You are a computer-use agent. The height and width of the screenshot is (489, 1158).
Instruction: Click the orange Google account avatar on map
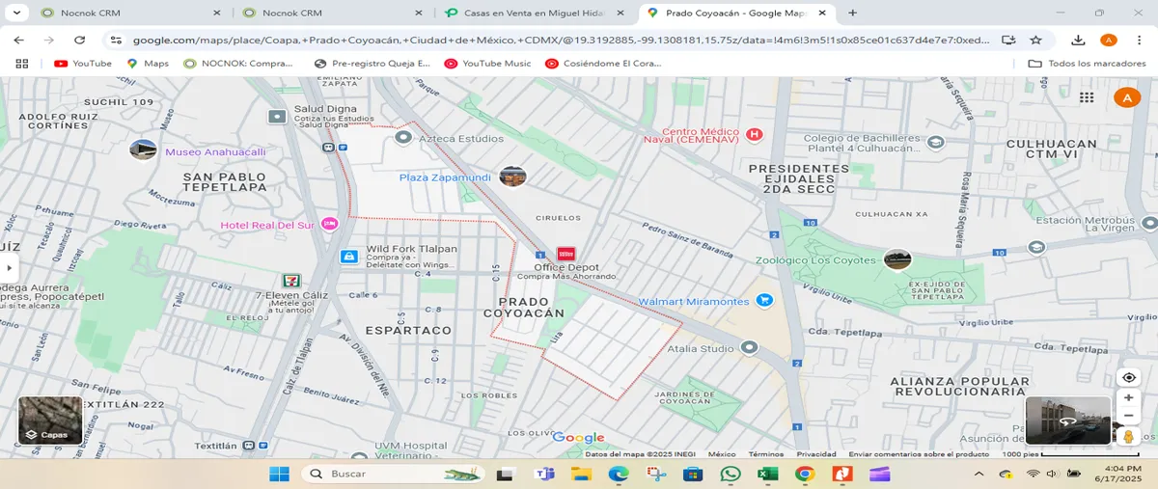tap(1126, 97)
